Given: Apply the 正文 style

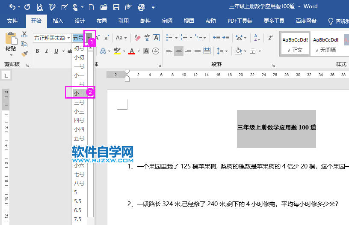Looking at the screenshot, I should pyautogui.click(x=295, y=43).
